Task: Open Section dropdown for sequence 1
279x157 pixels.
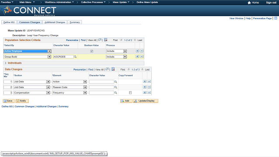Action: (x=32, y=82)
